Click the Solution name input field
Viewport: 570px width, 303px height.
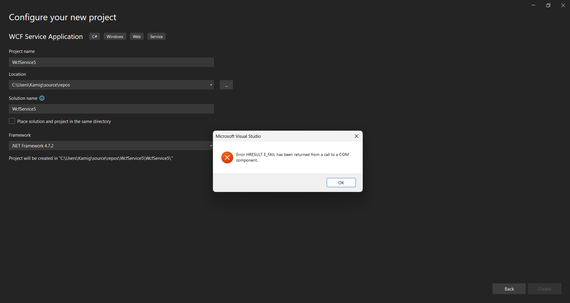(111, 109)
